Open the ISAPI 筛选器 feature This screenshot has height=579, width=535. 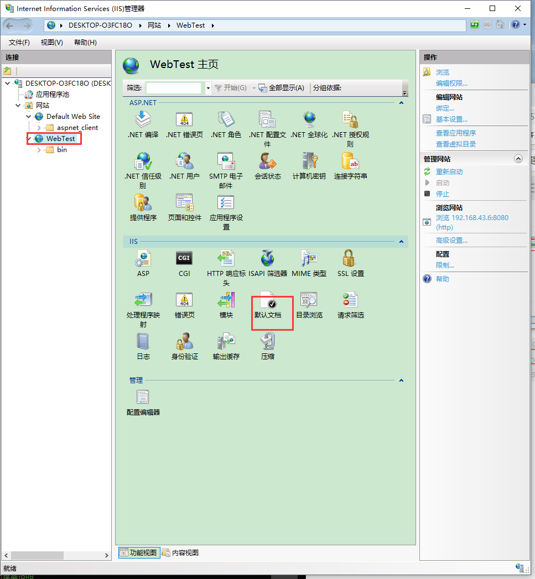pyautogui.click(x=267, y=264)
